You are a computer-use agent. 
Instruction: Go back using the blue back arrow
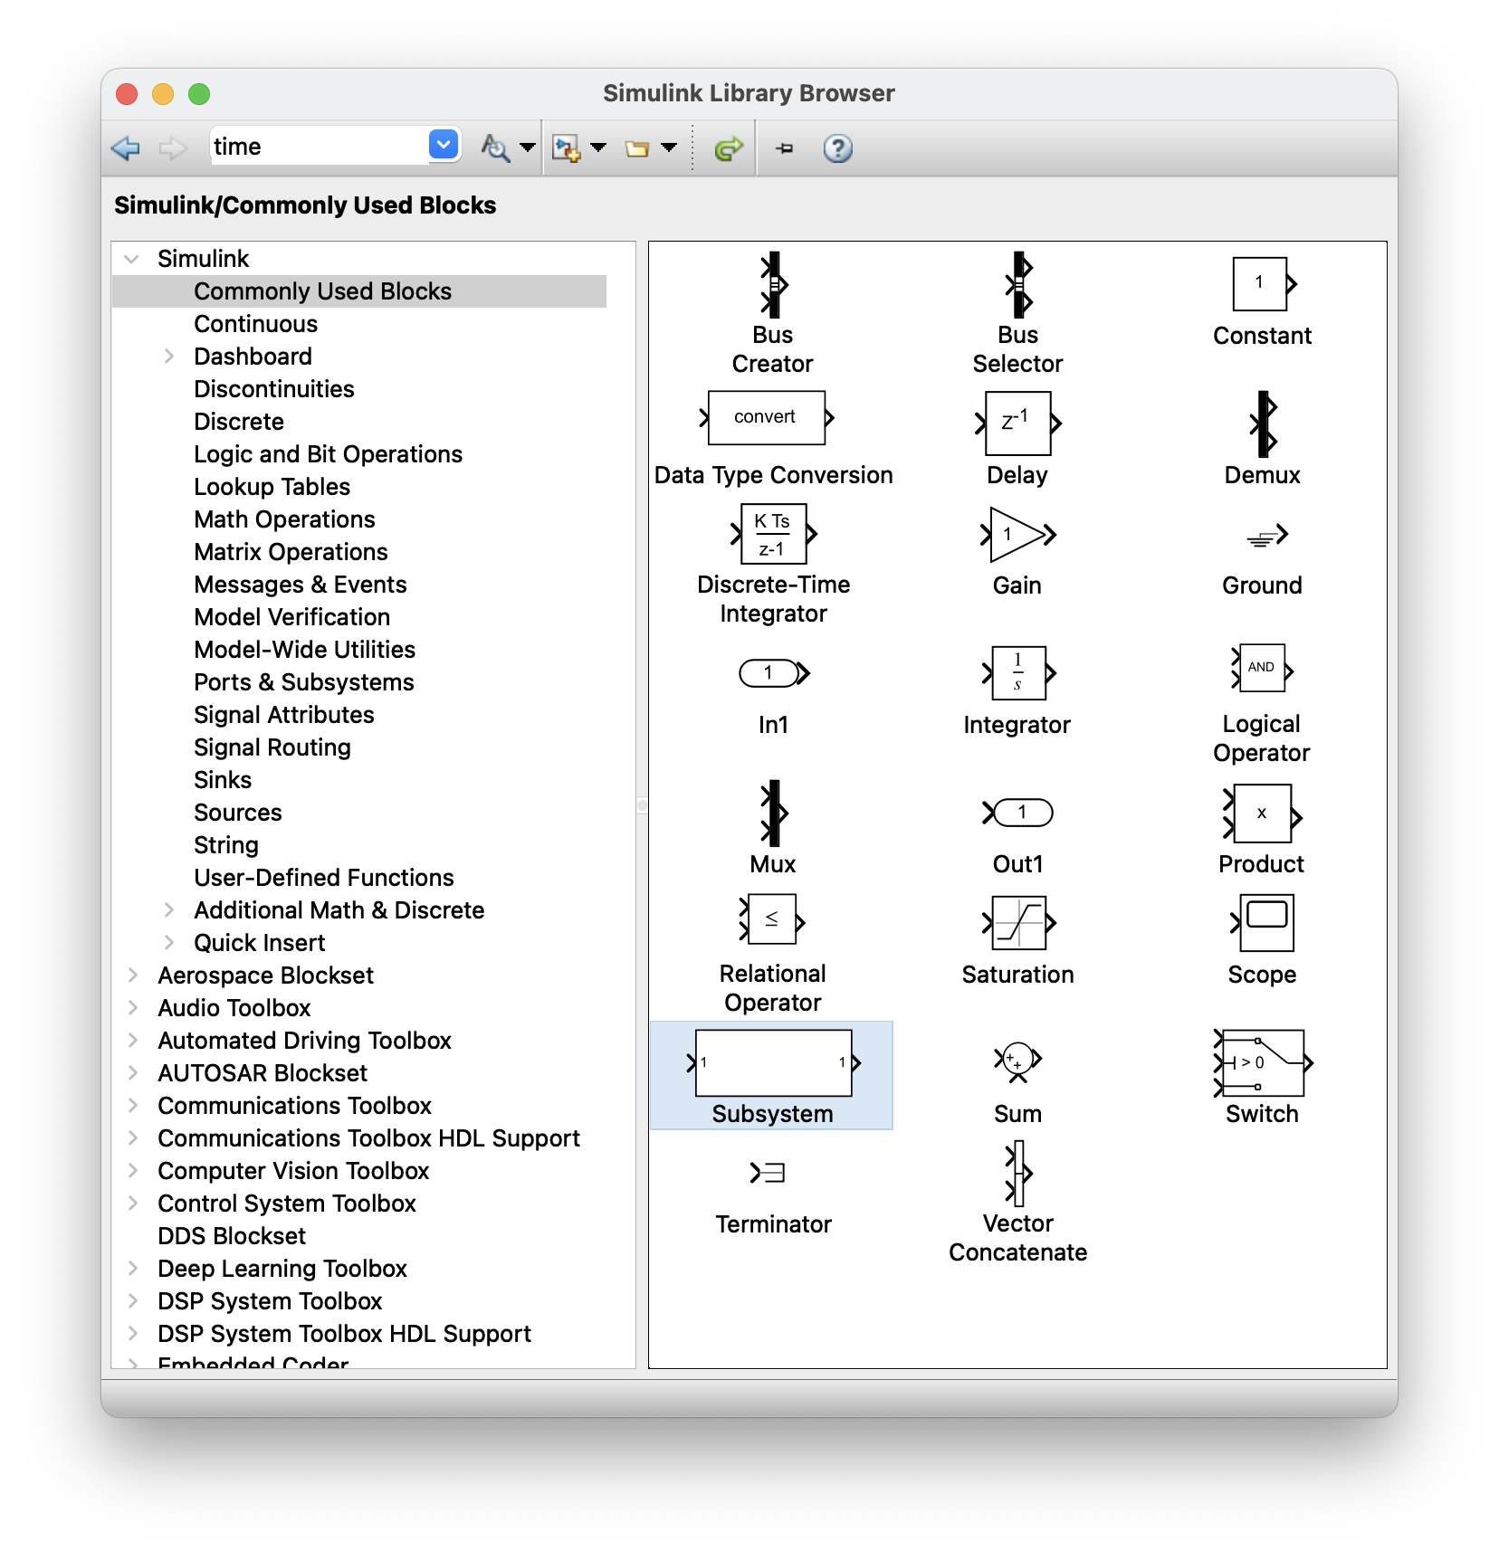click(126, 147)
